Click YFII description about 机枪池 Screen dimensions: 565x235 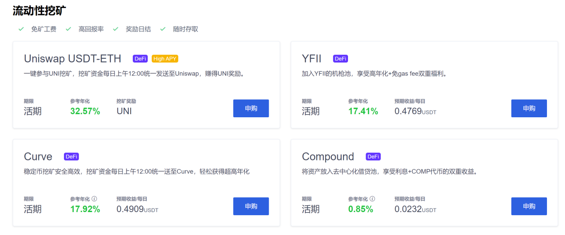click(x=375, y=73)
